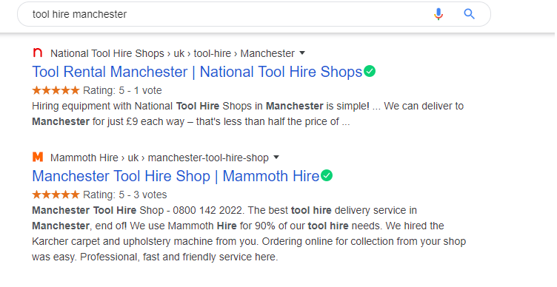
Task: Click the blue magnifier search icon
Action: [470, 14]
